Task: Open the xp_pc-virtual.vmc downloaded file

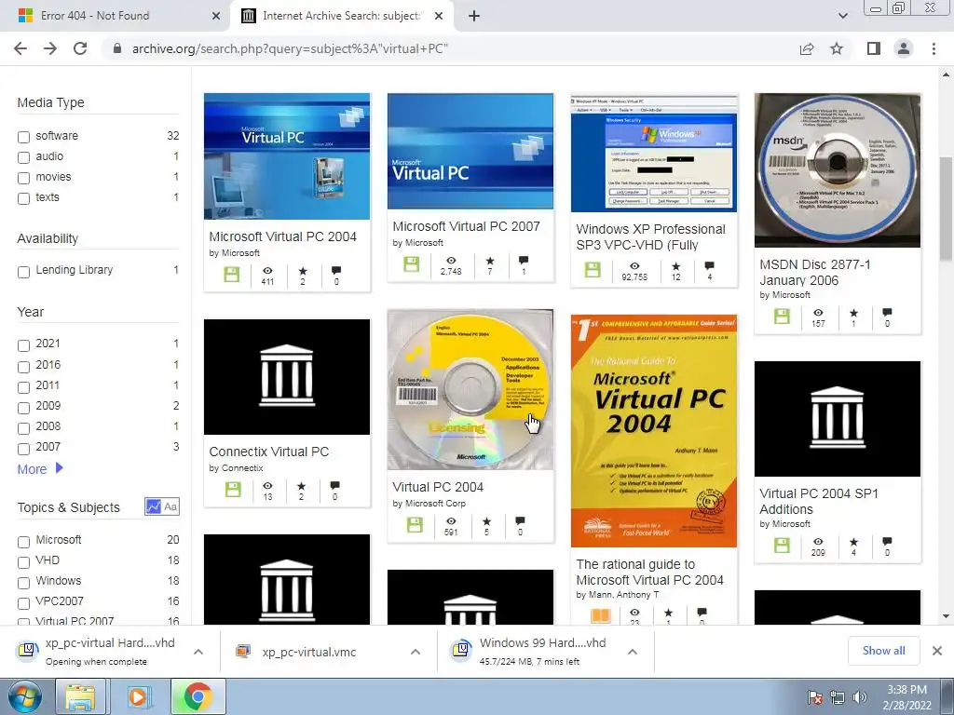Action: [x=309, y=652]
